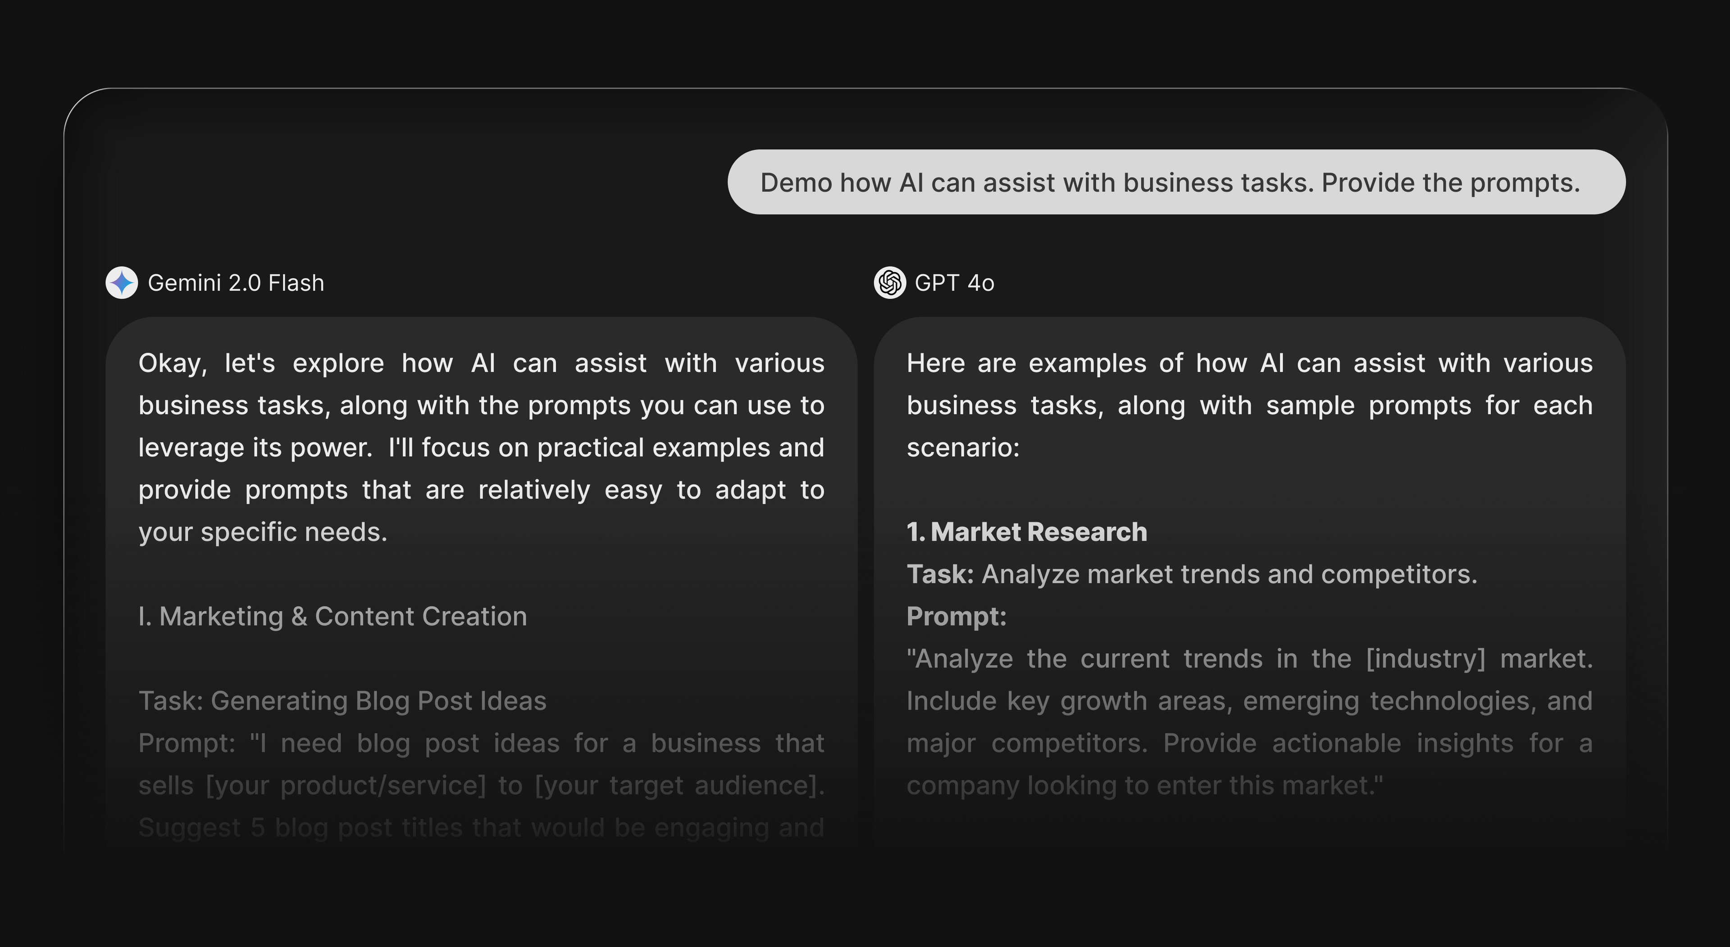The width and height of the screenshot is (1730, 947).
Task: Click the Gemini sparkle logo icon
Action: pos(122,283)
